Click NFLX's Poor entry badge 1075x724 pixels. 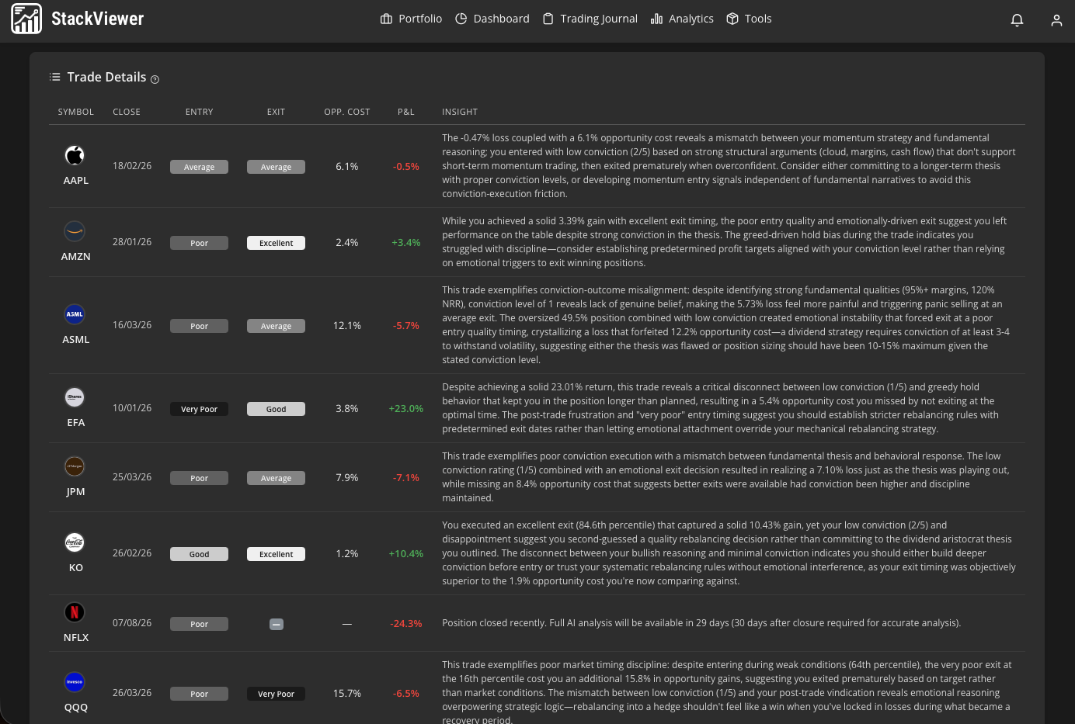pos(199,624)
